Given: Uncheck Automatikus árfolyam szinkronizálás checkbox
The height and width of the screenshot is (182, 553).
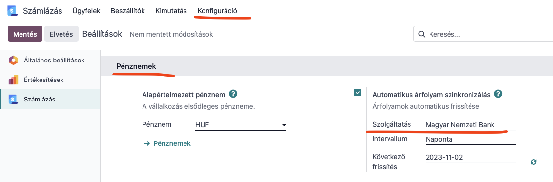Looking at the screenshot, I should pyautogui.click(x=358, y=93).
